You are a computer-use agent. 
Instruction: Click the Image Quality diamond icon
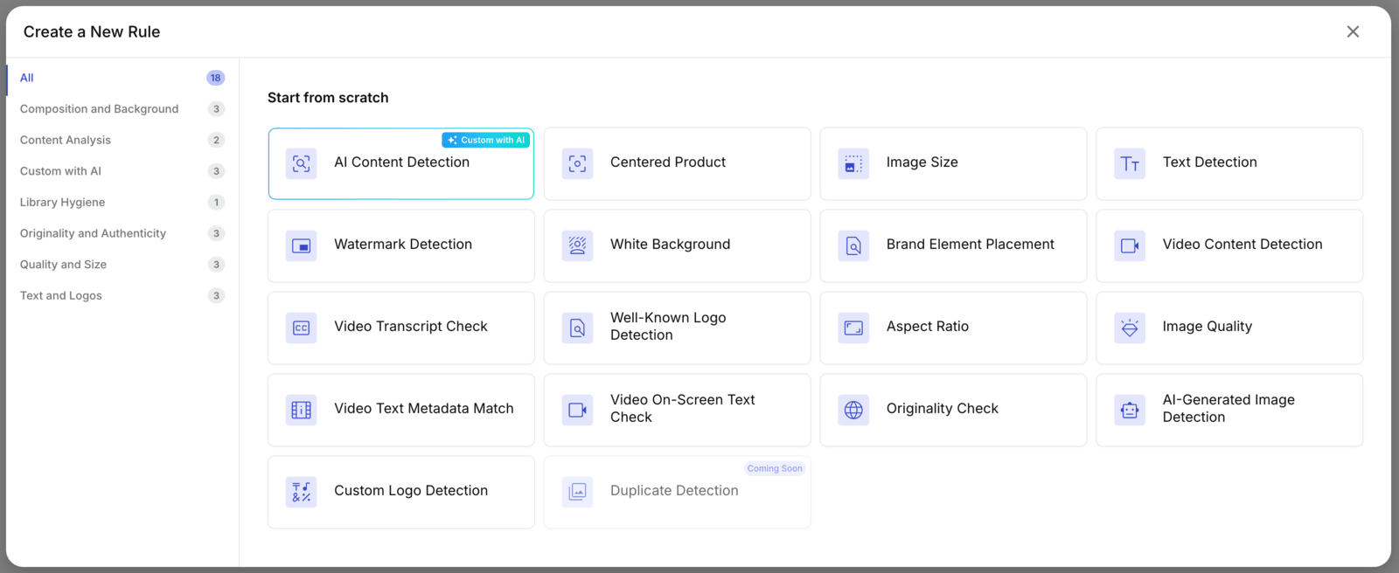click(1130, 328)
